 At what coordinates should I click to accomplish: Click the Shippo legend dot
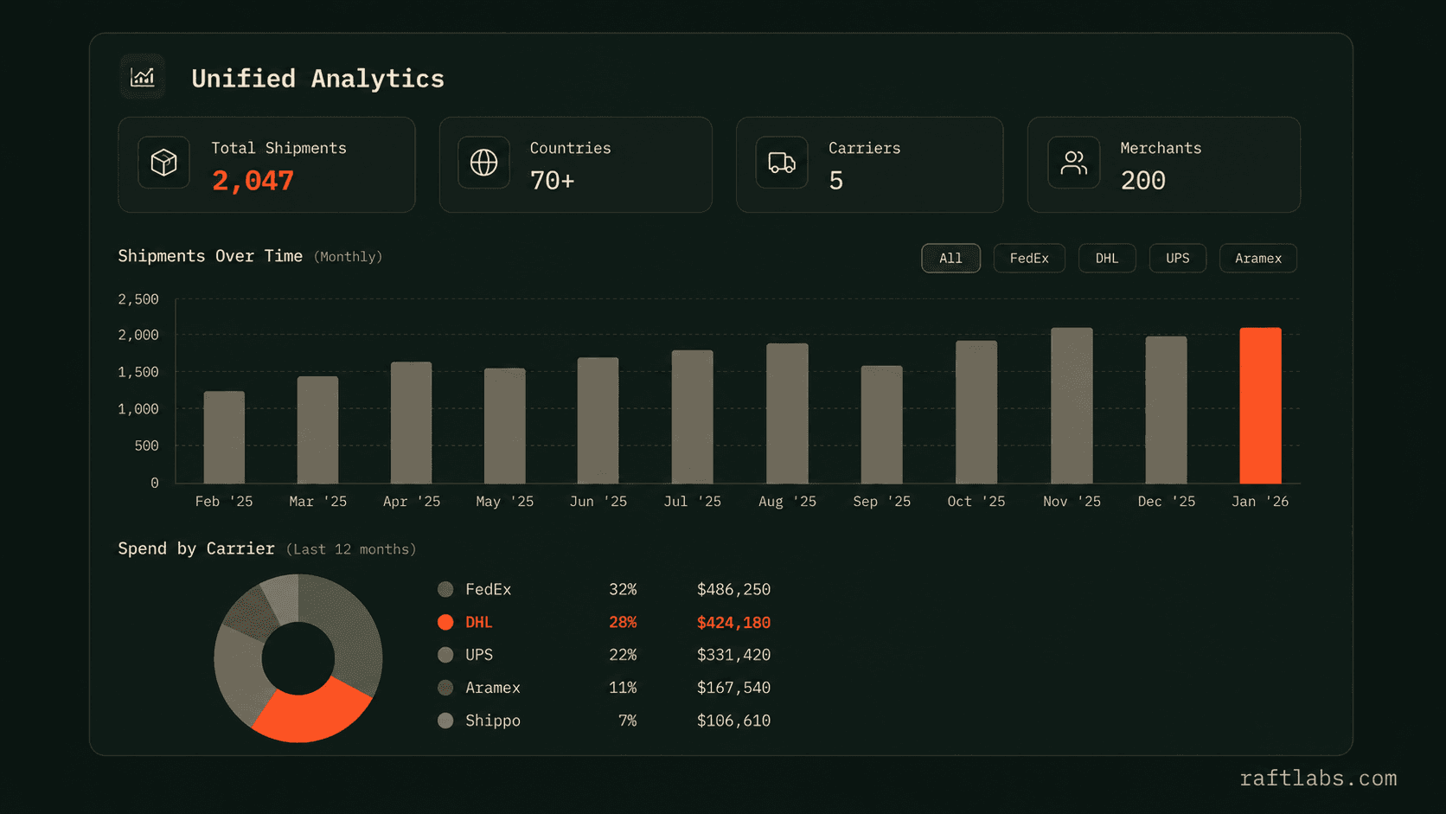tap(445, 721)
